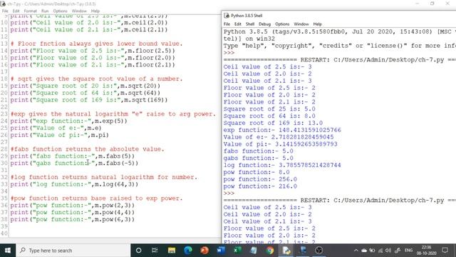Open File Explorer from the taskbar
456x257 pixels.
tap(171, 251)
